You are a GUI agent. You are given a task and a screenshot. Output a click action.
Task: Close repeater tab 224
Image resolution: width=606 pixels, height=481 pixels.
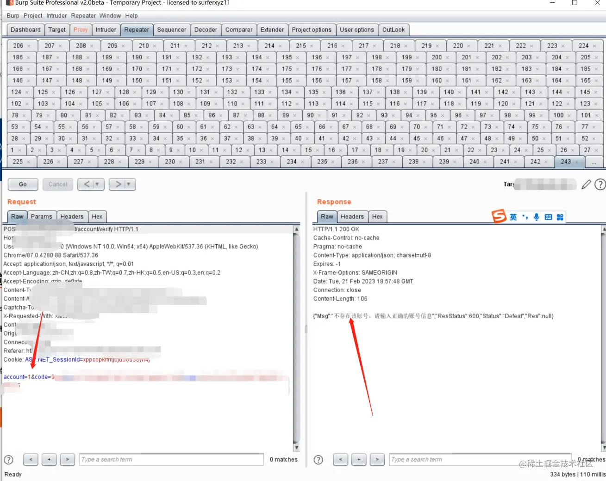[x=594, y=46]
